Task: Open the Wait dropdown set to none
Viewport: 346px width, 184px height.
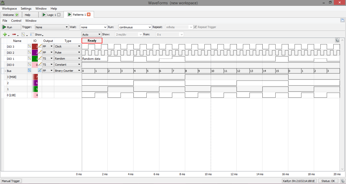Action: [x=94, y=27]
